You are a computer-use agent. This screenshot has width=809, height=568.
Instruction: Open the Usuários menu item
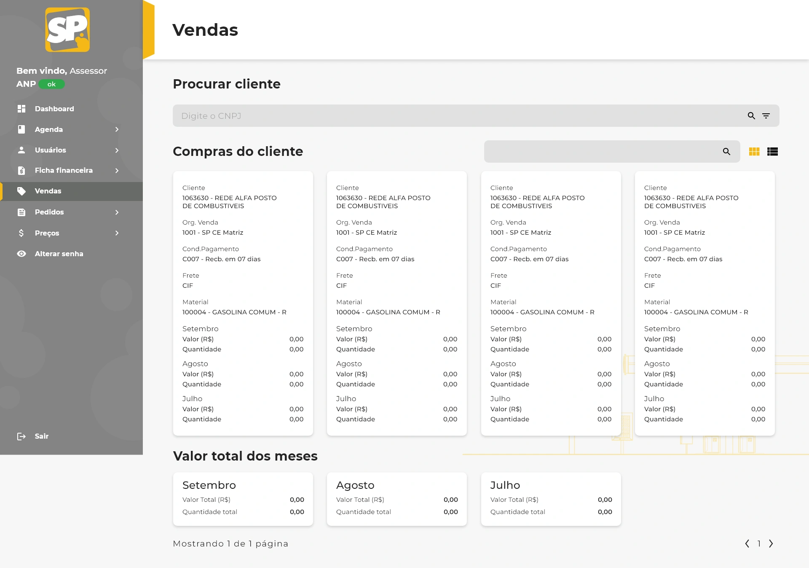click(51, 150)
